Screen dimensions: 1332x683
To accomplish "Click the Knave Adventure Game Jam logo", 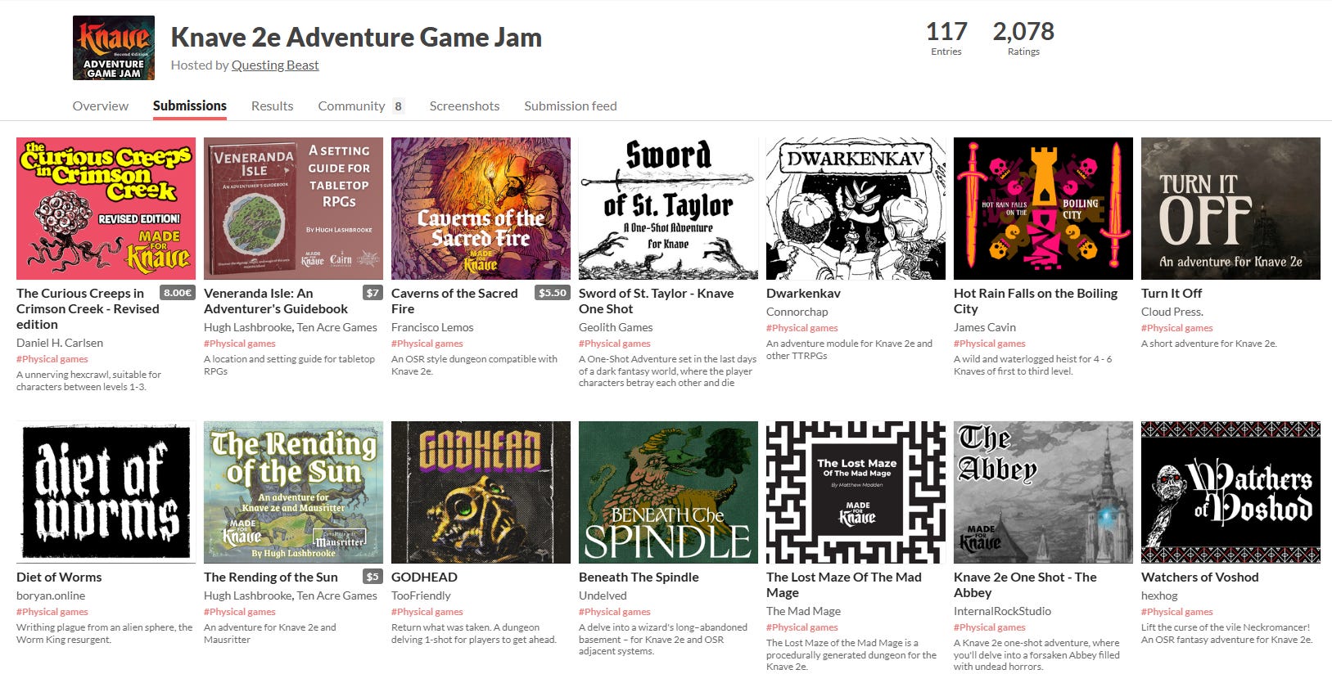I will [x=114, y=47].
